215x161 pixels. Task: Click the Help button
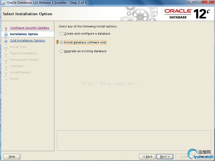(12, 156)
